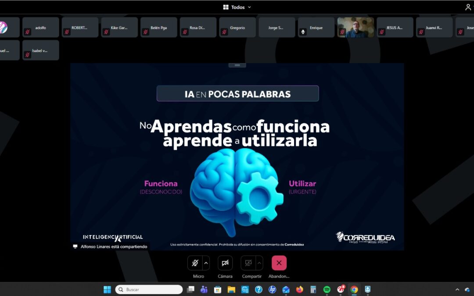Screen dimensions: 474x296
Task: Click the handle bar above the shared slide
Action: (237, 65)
